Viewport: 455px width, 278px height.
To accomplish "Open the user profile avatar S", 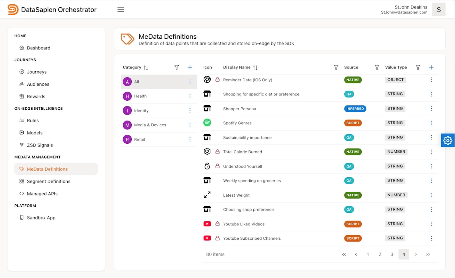I will [x=438, y=10].
